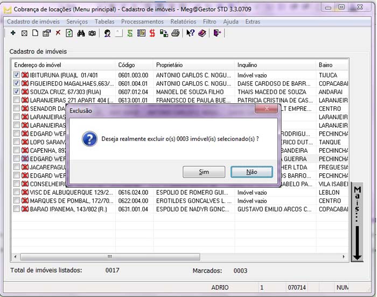Open the Tabelas dropdown menu
The image size is (377, 297).
click(104, 22)
